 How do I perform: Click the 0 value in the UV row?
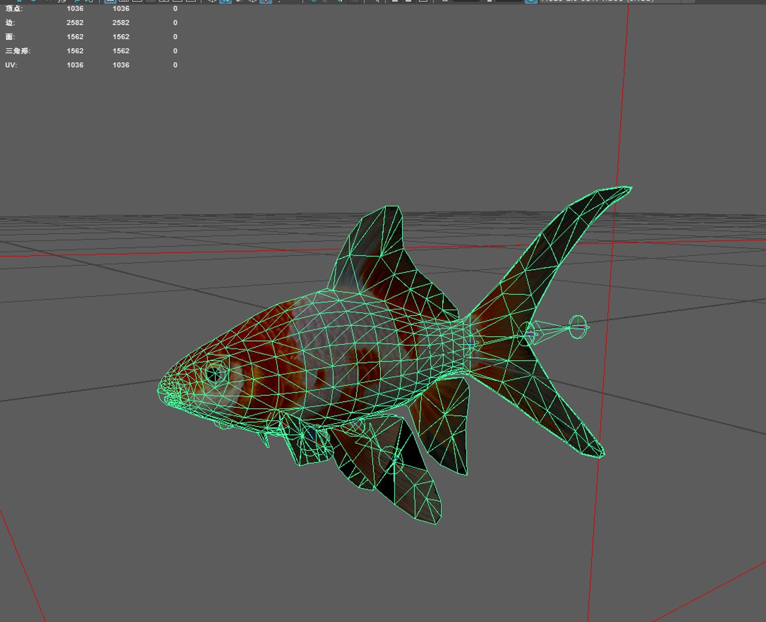(175, 65)
